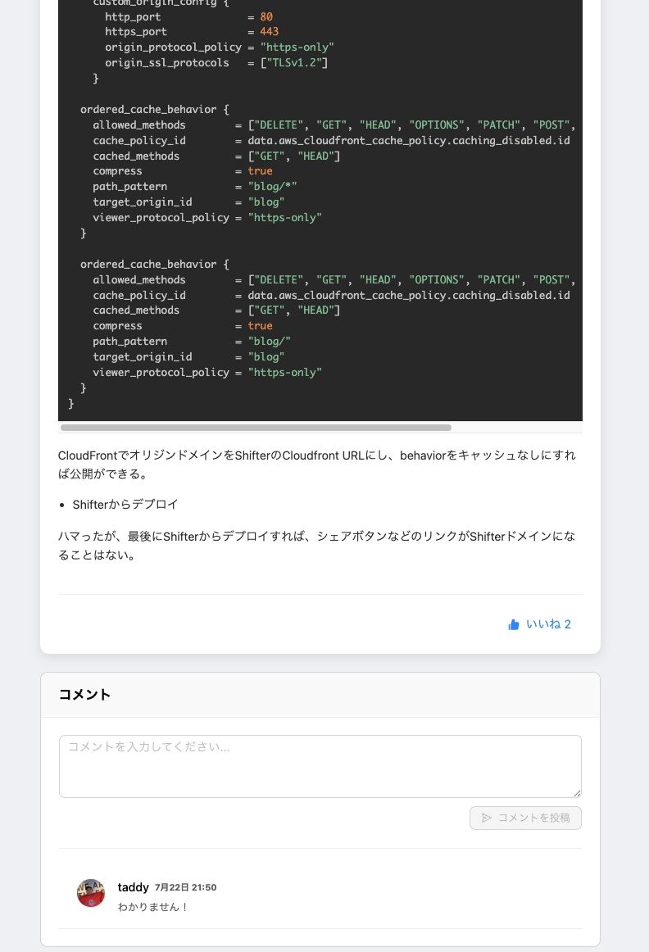Viewport: 649px width, 952px height.
Task: Click the code block horizontal scrollbar thumb
Action: click(x=256, y=428)
